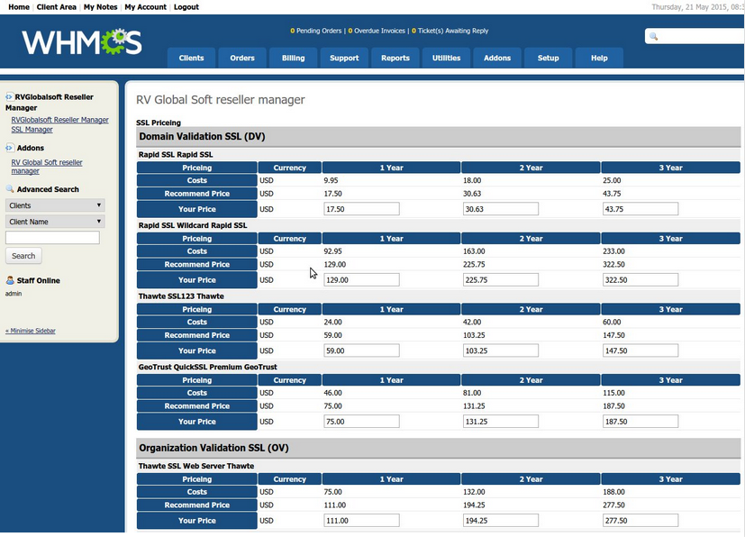Image resolution: width=745 pixels, height=537 pixels.
Task: Edit GeoTrust QuickSSL 2 Year price 131.25
Action: pyautogui.click(x=501, y=421)
